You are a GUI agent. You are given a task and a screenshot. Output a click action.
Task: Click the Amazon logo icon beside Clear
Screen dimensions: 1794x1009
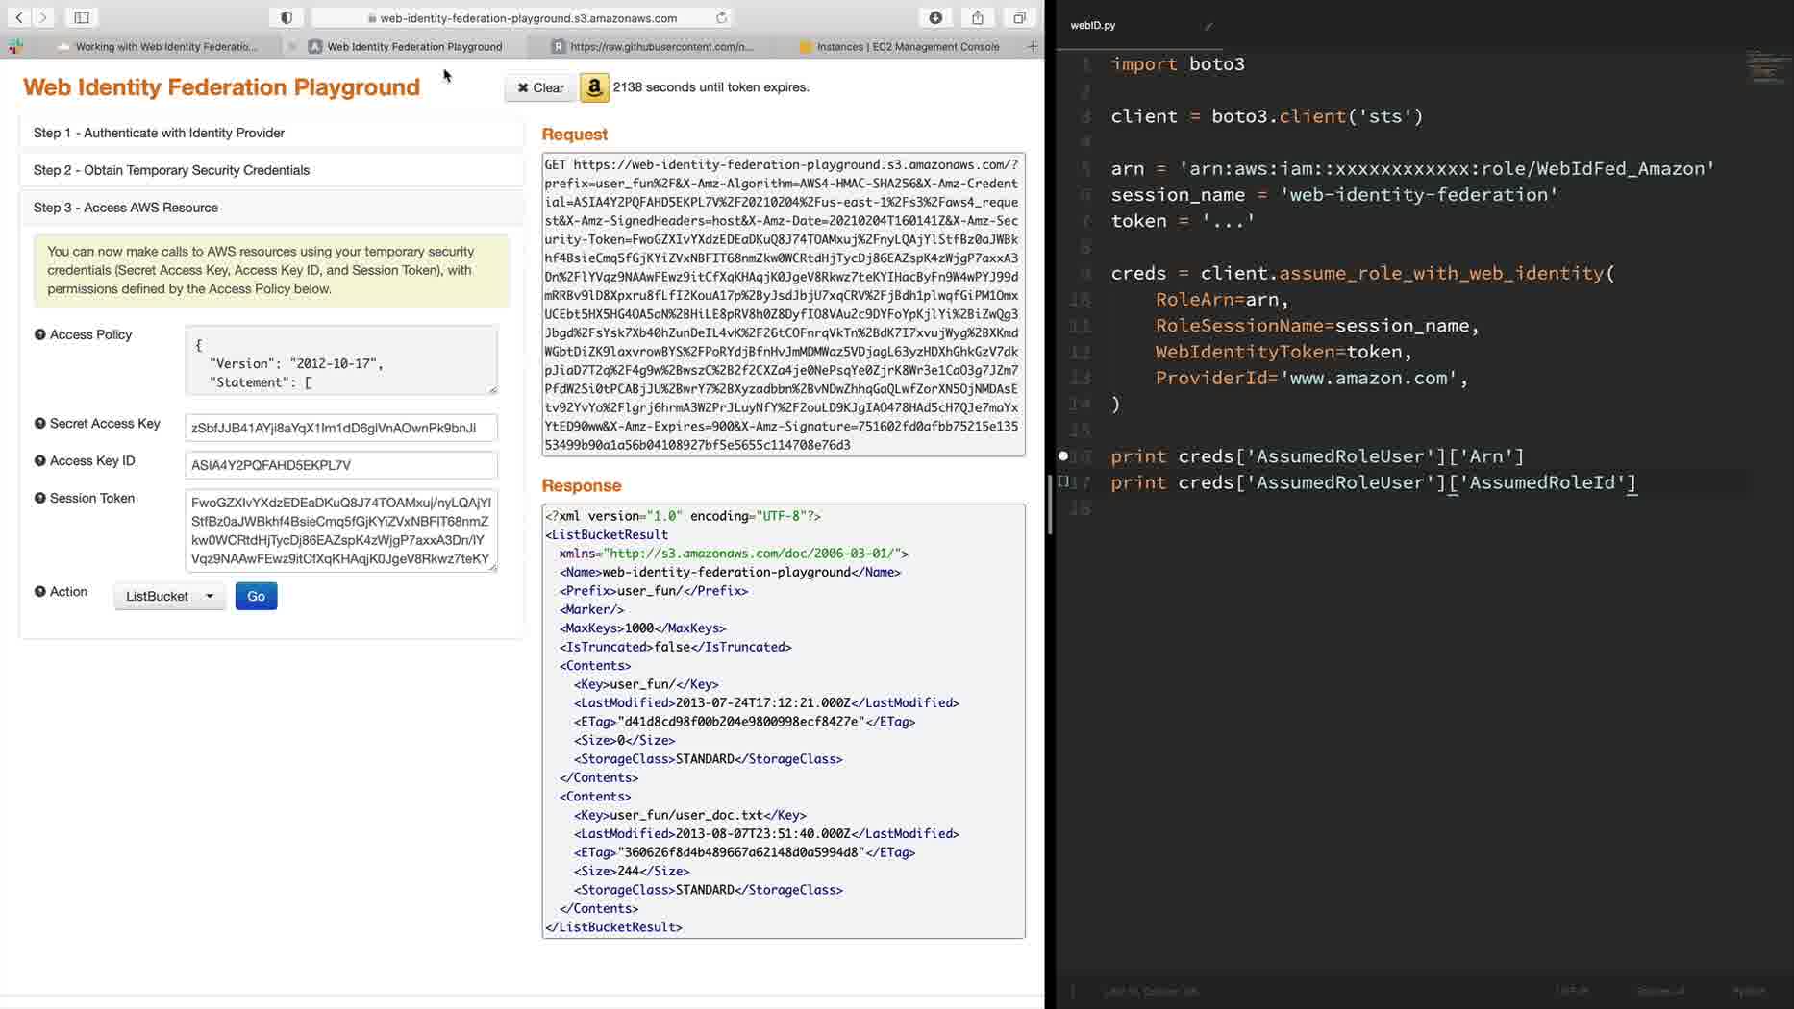594,87
